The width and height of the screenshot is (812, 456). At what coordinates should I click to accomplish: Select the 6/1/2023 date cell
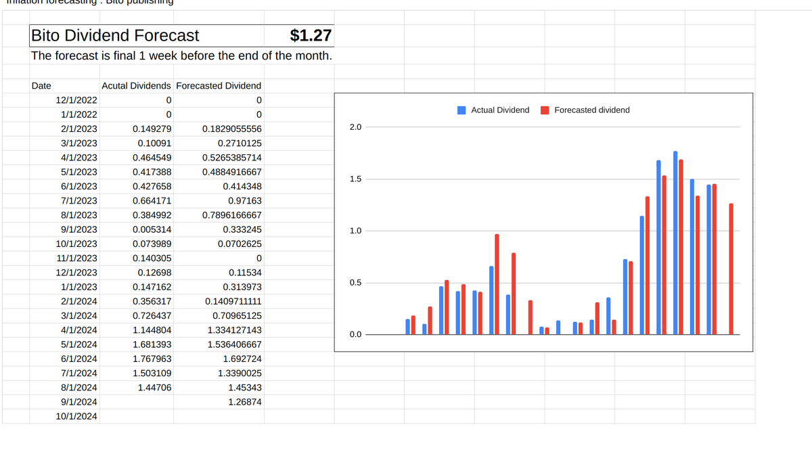64,186
